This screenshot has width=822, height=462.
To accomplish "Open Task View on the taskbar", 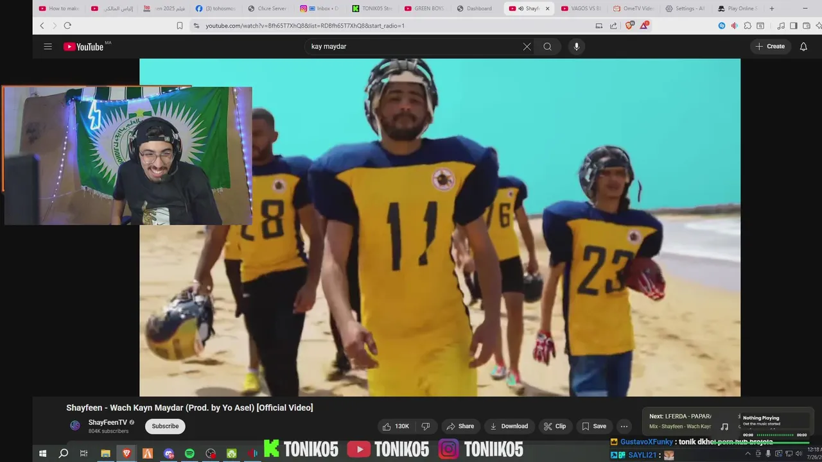I will tap(83, 453).
